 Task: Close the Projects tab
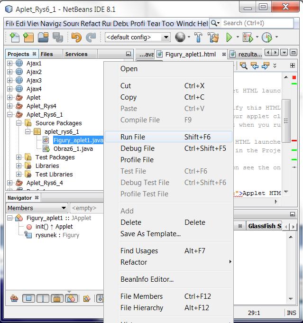coord(35,54)
